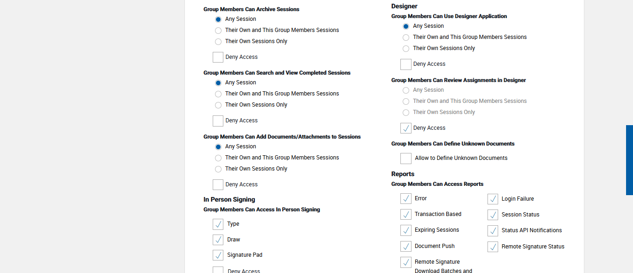
Task: Click the blue vertical bar at right edge
Action: point(629,160)
